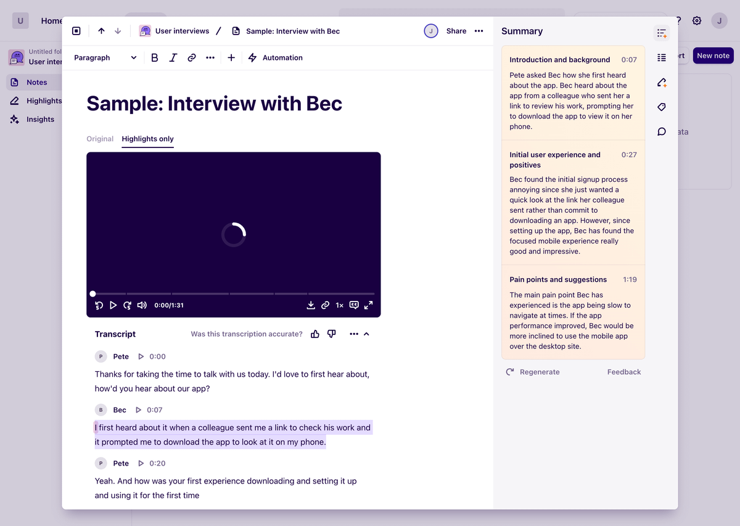Screen dimensions: 740x526
Task: Toggle closed captions on video
Action: pos(354,305)
